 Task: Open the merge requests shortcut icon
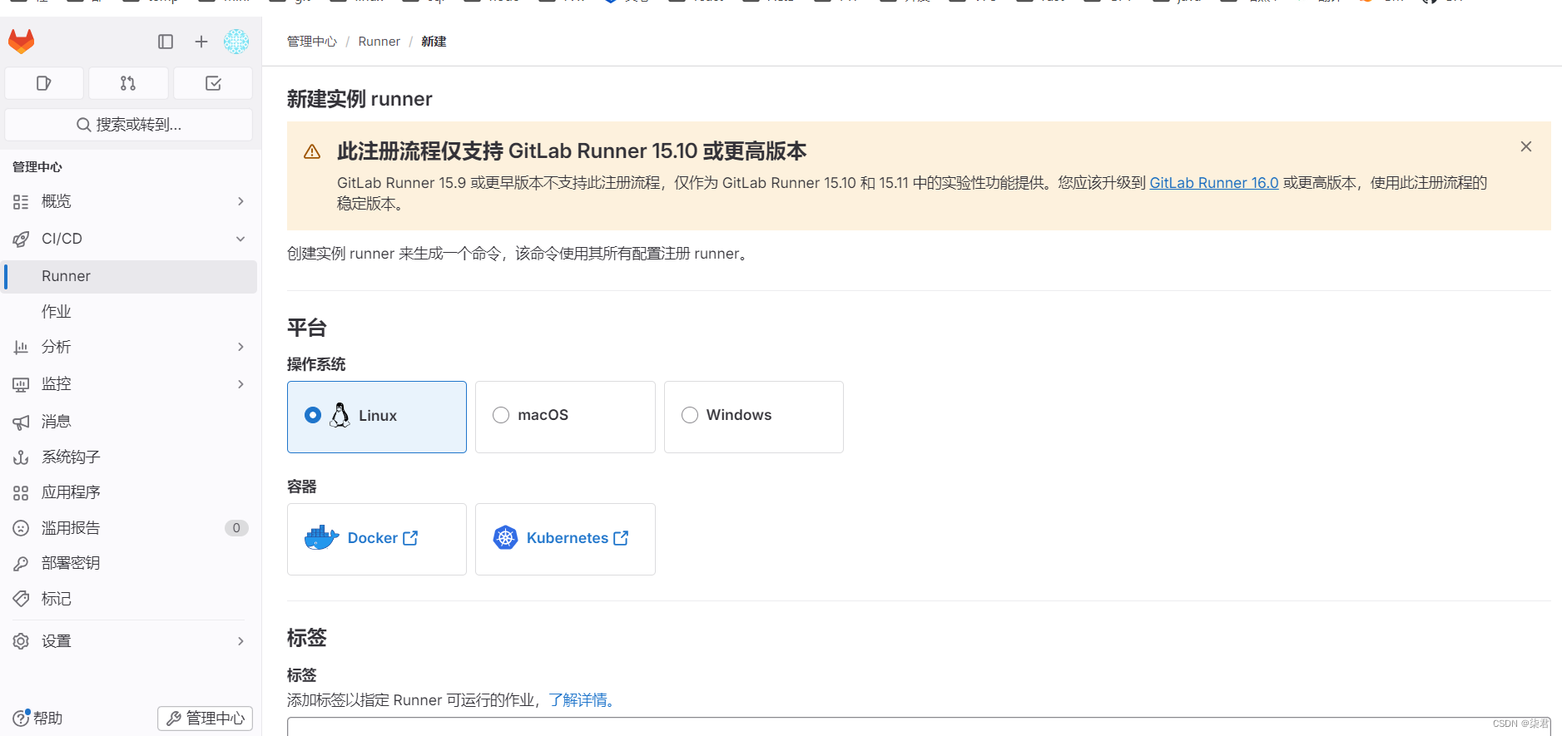pyautogui.click(x=128, y=83)
